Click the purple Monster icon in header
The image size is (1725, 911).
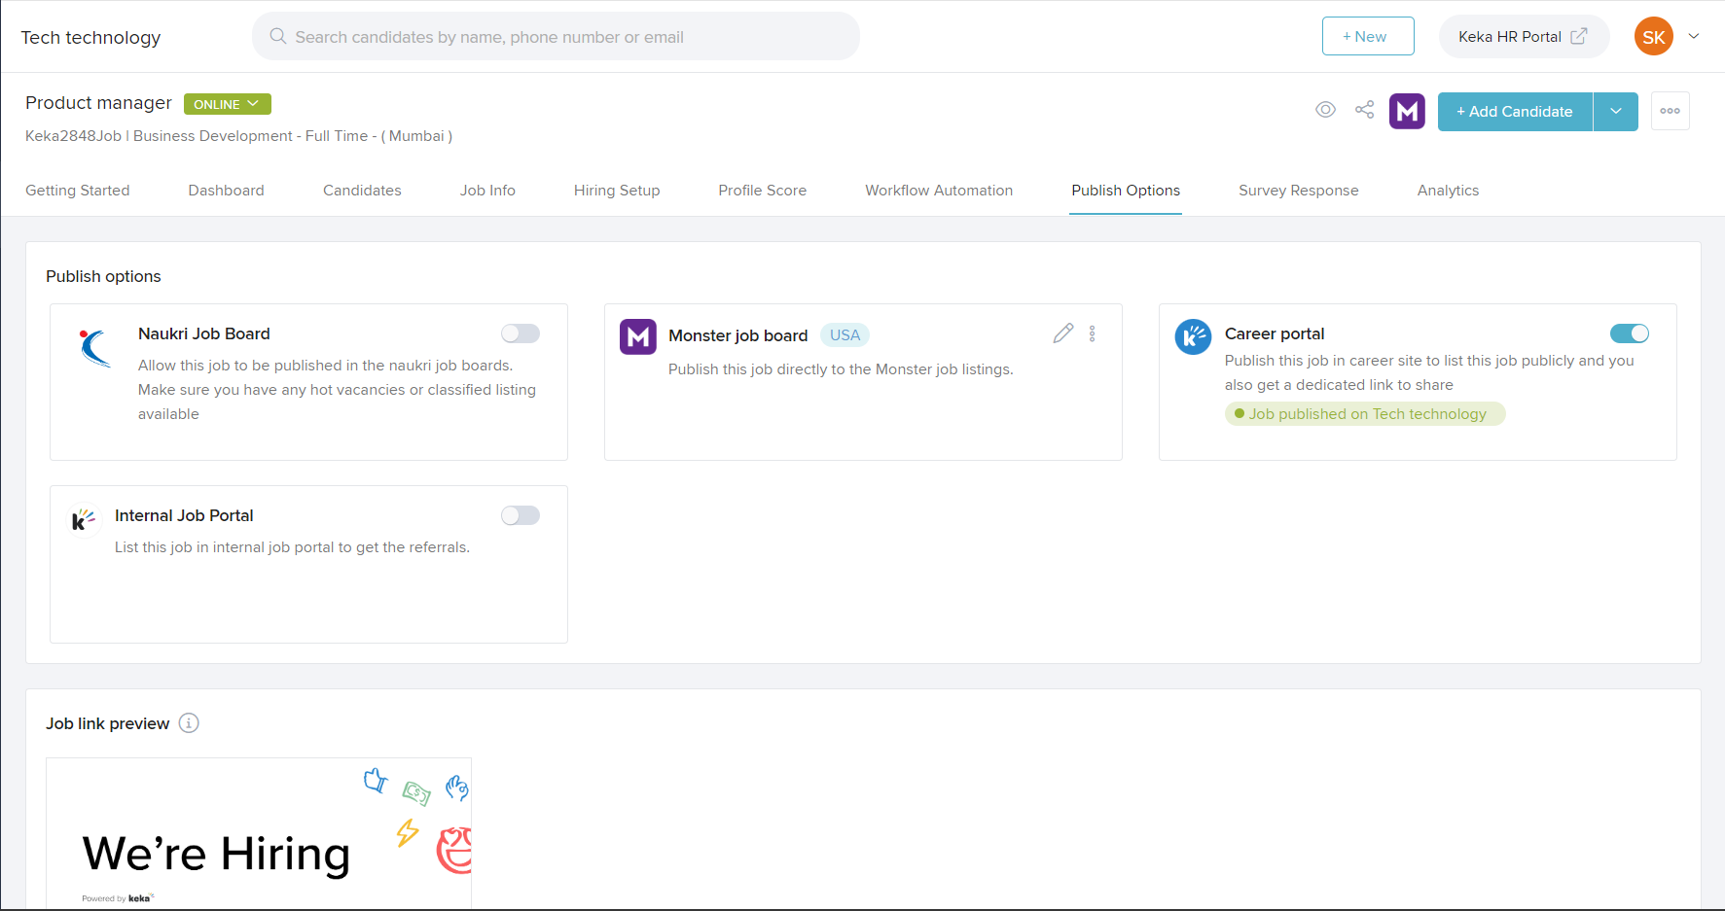1407,112
